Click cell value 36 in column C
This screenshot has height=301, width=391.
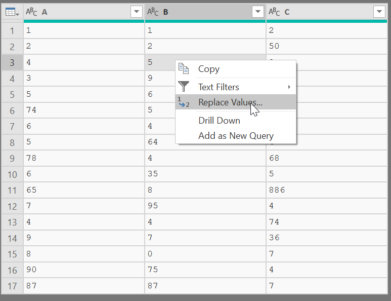click(274, 238)
